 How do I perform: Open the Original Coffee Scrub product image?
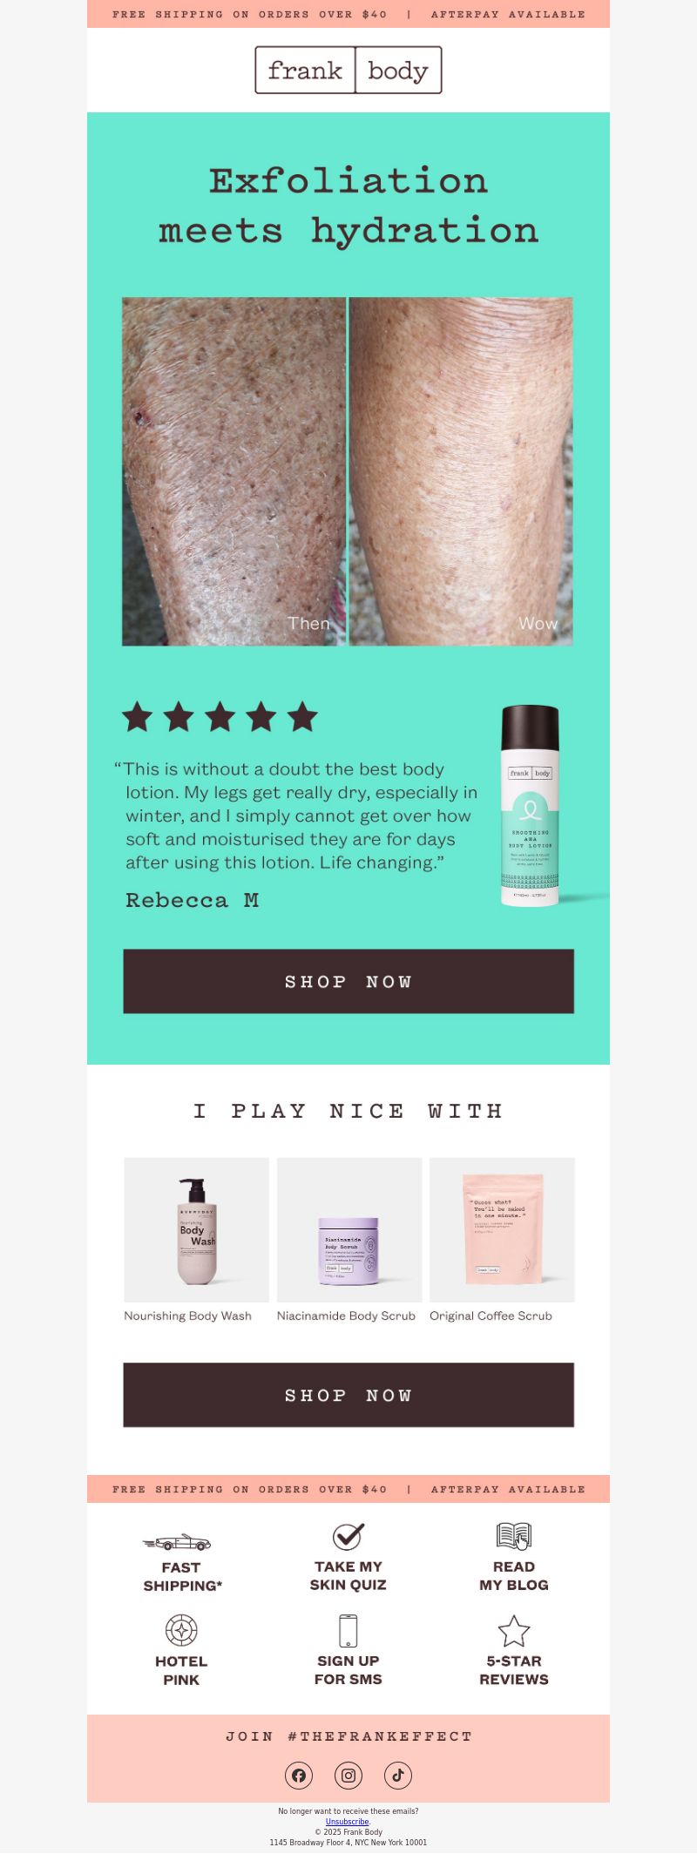(x=502, y=1229)
